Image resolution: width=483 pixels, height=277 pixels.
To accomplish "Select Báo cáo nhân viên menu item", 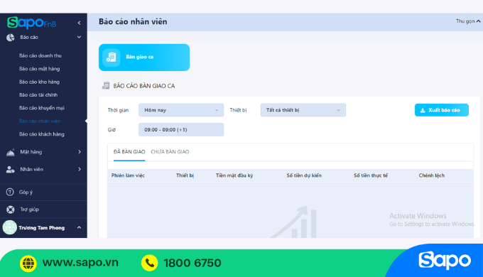I will [x=40, y=121].
